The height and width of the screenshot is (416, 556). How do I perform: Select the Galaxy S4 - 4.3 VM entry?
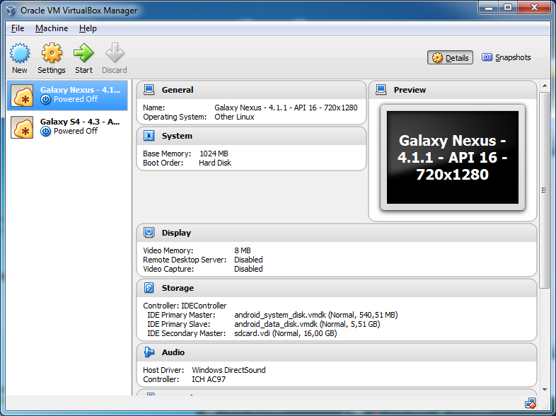[x=67, y=127]
